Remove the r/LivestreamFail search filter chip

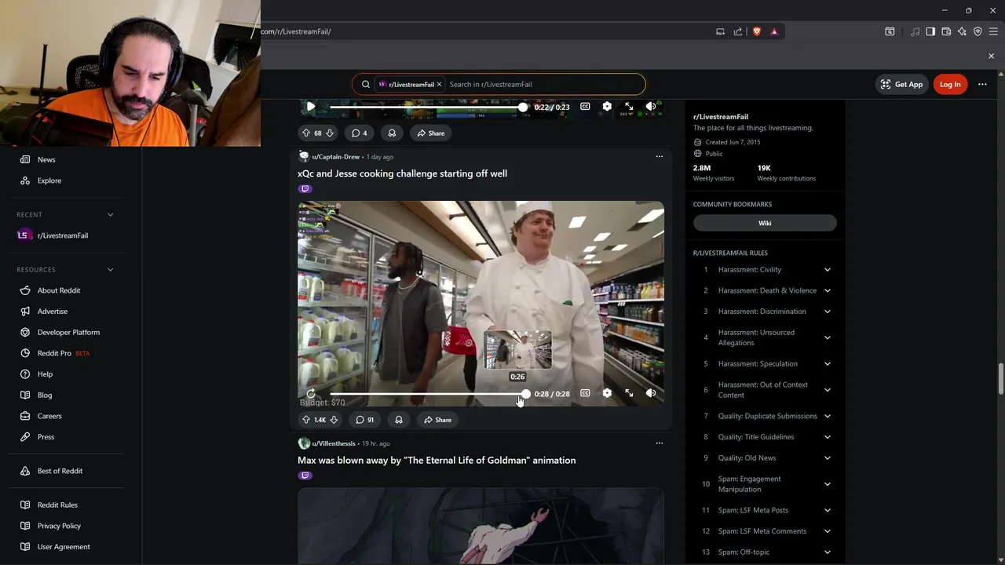tap(440, 84)
